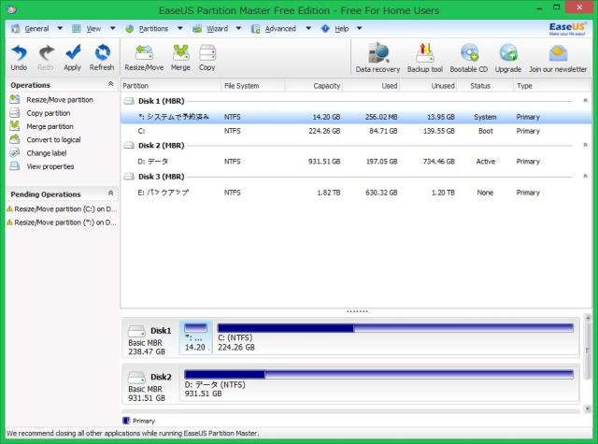Select the Resize/Move toolbar icon
The image size is (598, 444).
[144, 52]
